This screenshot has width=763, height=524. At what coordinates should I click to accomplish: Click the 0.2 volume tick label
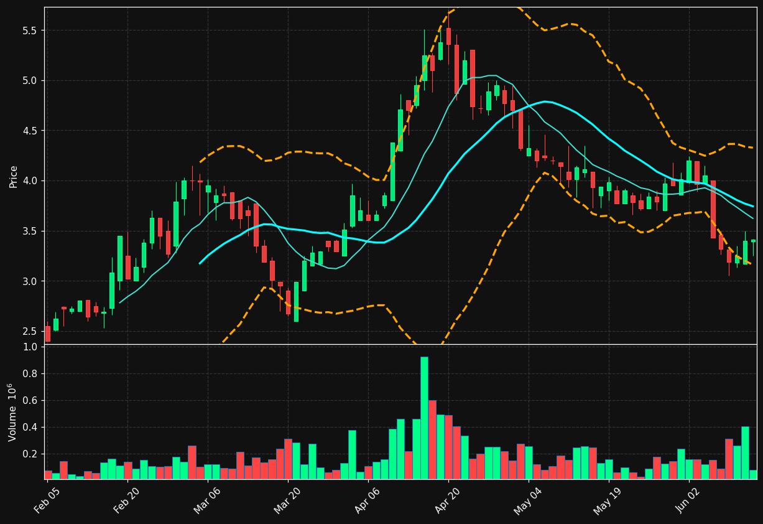click(31, 454)
